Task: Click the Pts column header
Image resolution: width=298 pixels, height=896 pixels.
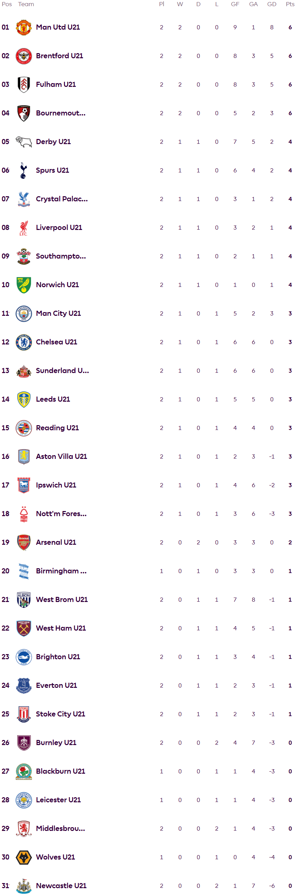Action: pos(290,4)
